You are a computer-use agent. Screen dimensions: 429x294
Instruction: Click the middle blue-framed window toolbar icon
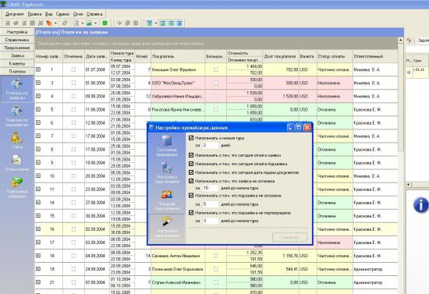coord(171,23)
